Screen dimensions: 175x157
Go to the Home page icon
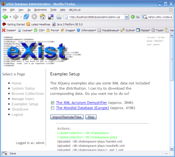43,17
